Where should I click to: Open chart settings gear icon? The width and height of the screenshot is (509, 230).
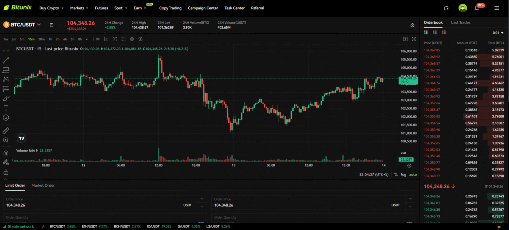[x=132, y=39]
